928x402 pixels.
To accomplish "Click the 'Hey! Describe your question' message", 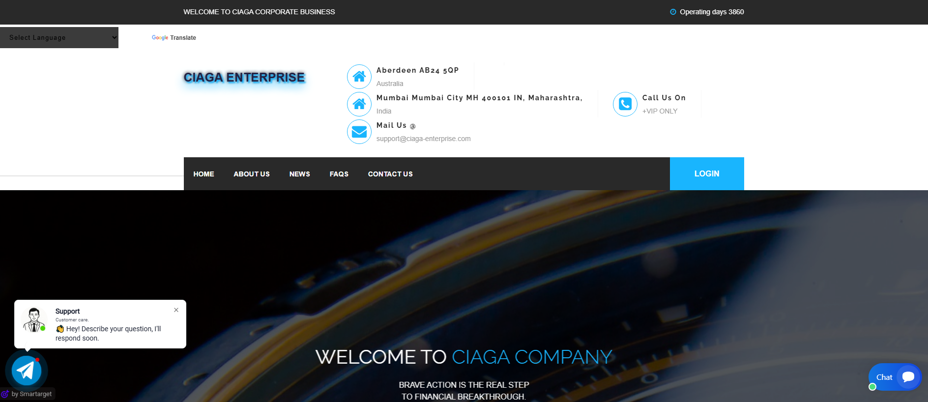I will coord(109,333).
